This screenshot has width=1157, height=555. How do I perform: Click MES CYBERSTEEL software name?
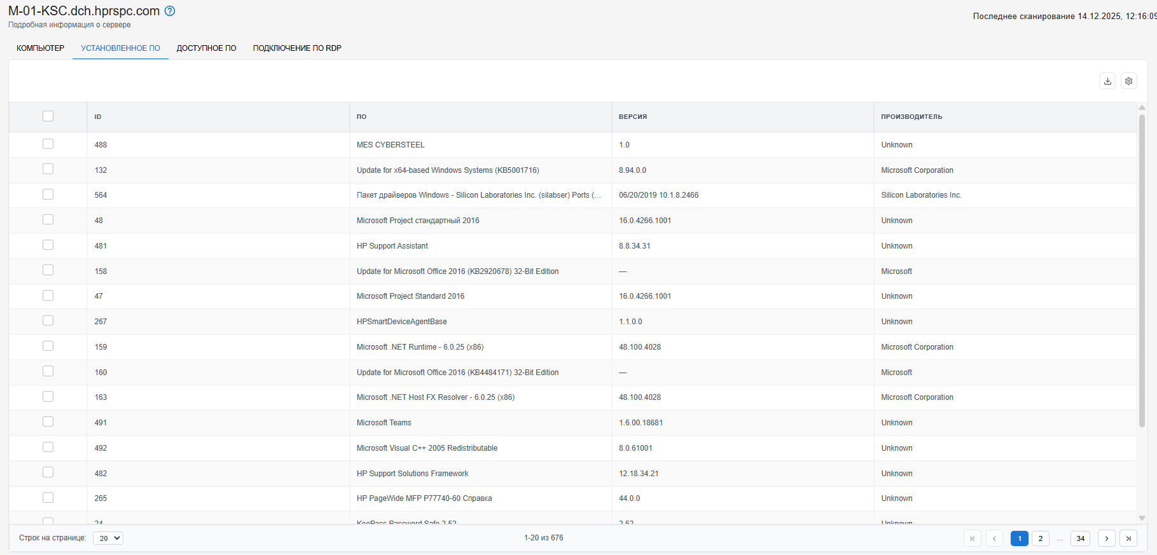tap(391, 145)
